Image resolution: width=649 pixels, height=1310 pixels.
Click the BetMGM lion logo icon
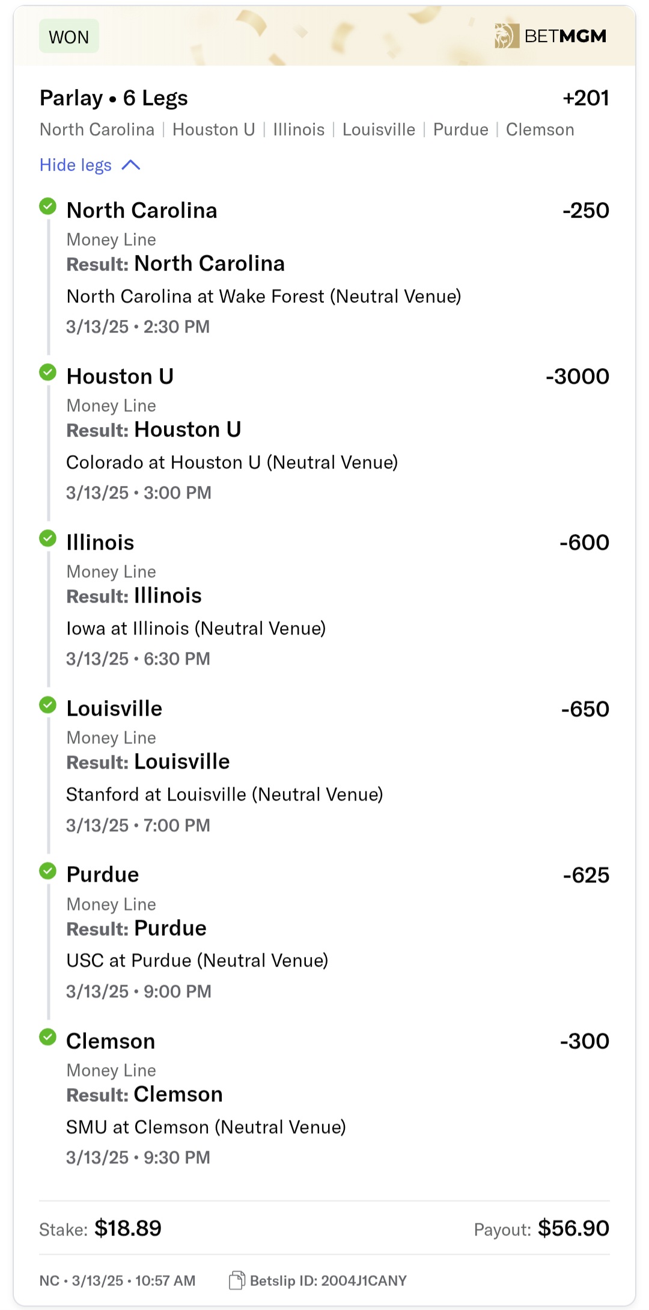click(506, 36)
